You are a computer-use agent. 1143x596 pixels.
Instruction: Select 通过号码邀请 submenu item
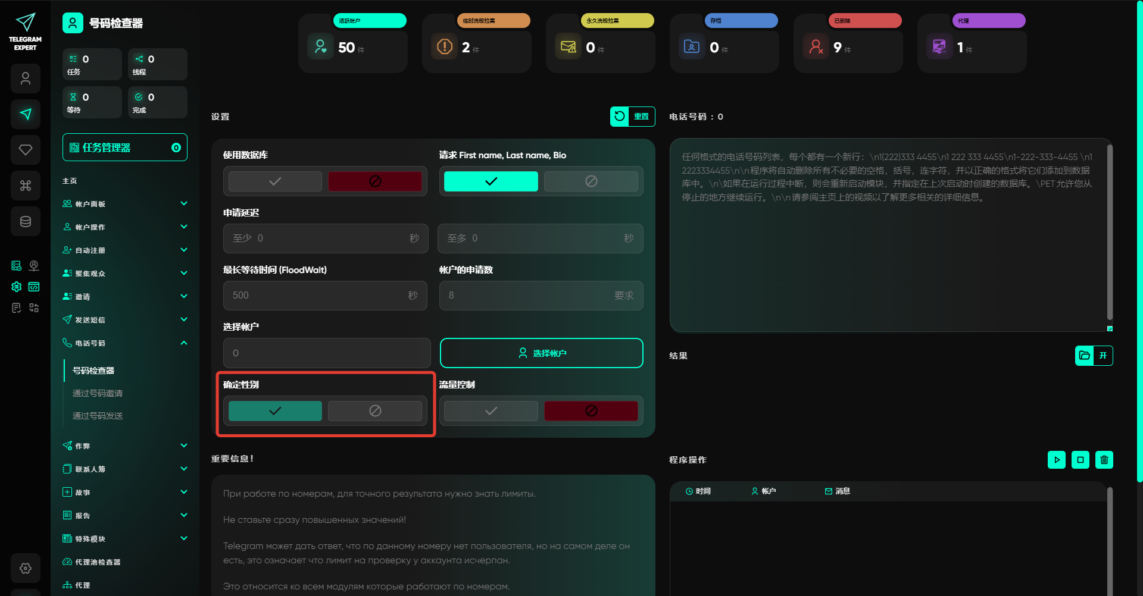[x=98, y=393]
